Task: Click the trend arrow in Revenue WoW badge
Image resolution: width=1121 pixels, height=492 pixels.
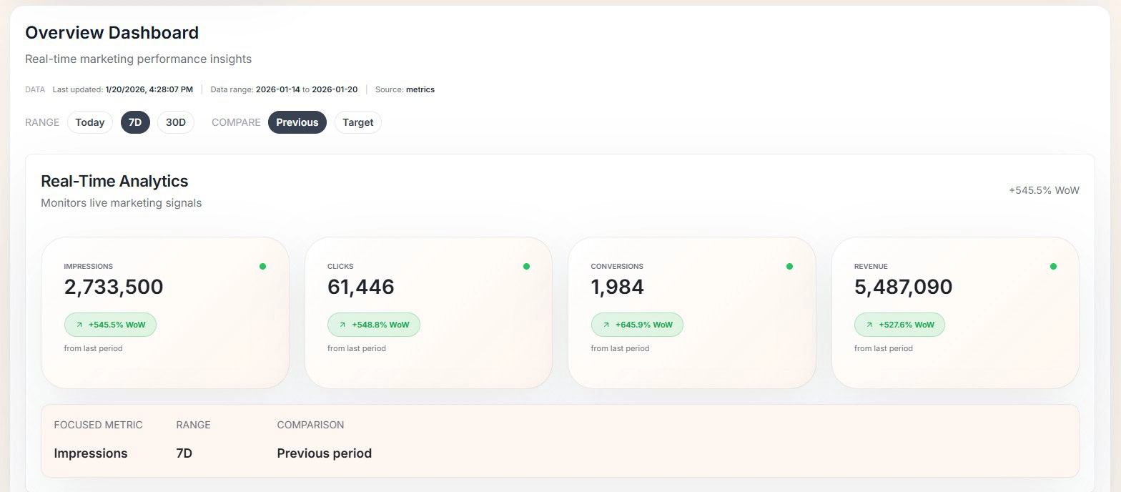Action: (x=869, y=325)
